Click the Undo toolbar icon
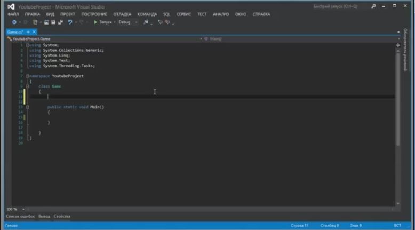The height and width of the screenshot is (230, 415). [x=70, y=22]
